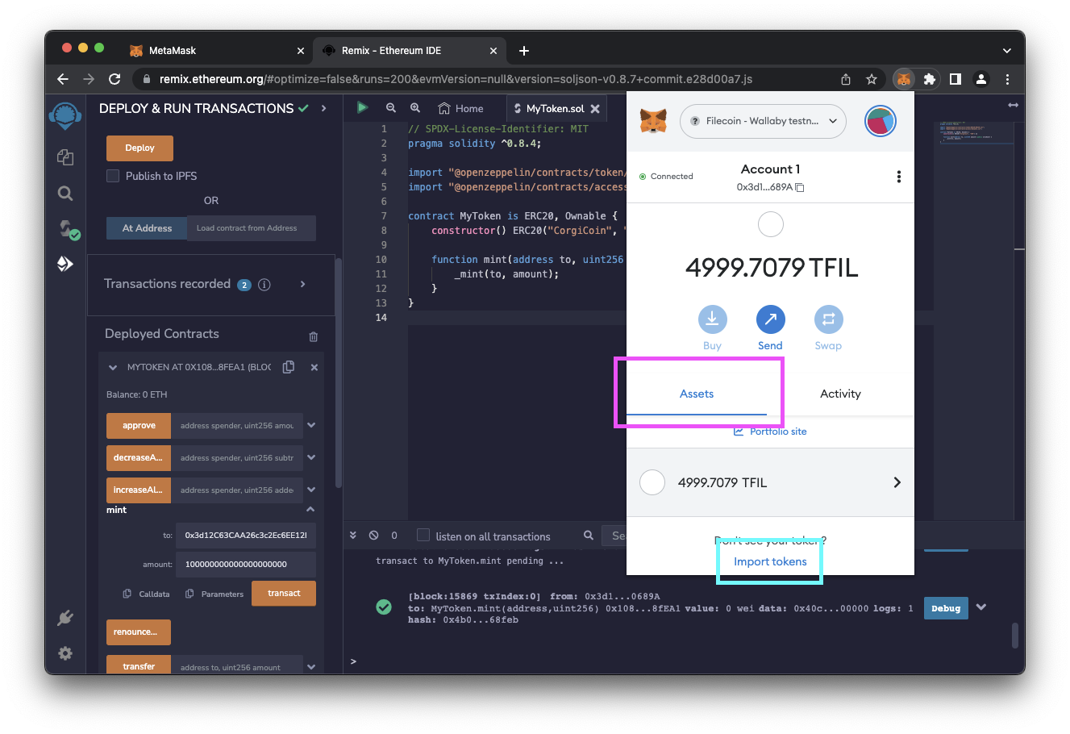
Task: Remove MYTOKEN deployed contract instance
Action: pyautogui.click(x=314, y=367)
